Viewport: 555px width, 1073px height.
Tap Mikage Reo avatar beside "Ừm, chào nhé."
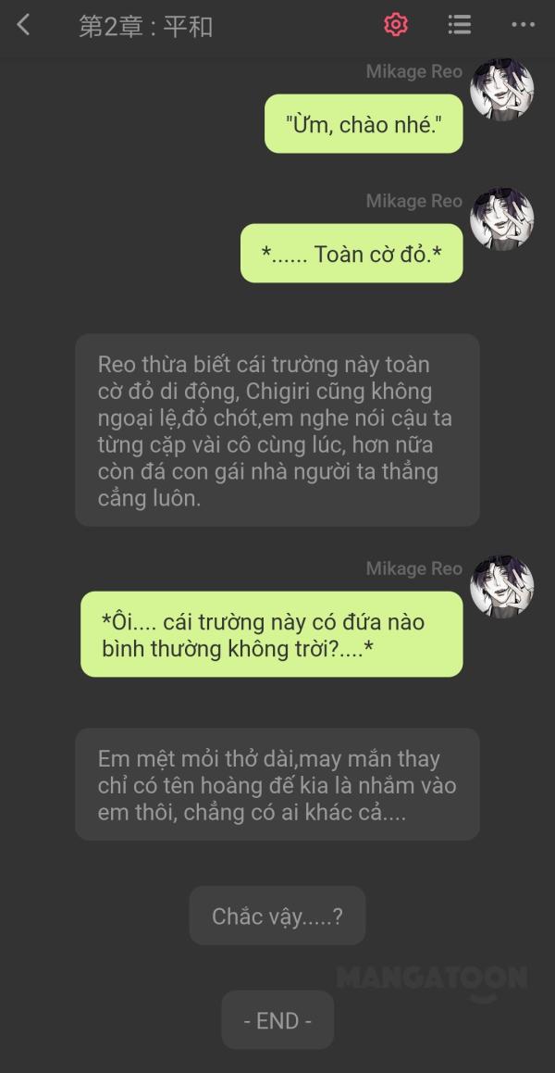501,90
